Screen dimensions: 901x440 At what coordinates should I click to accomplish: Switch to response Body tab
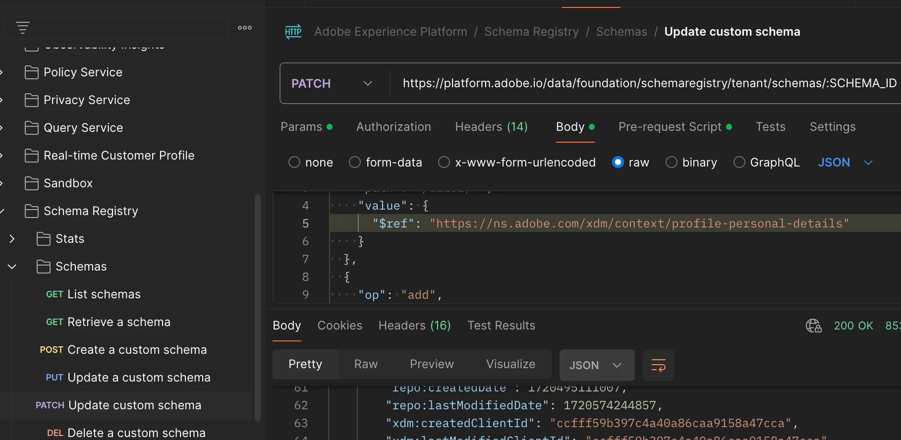click(x=287, y=326)
